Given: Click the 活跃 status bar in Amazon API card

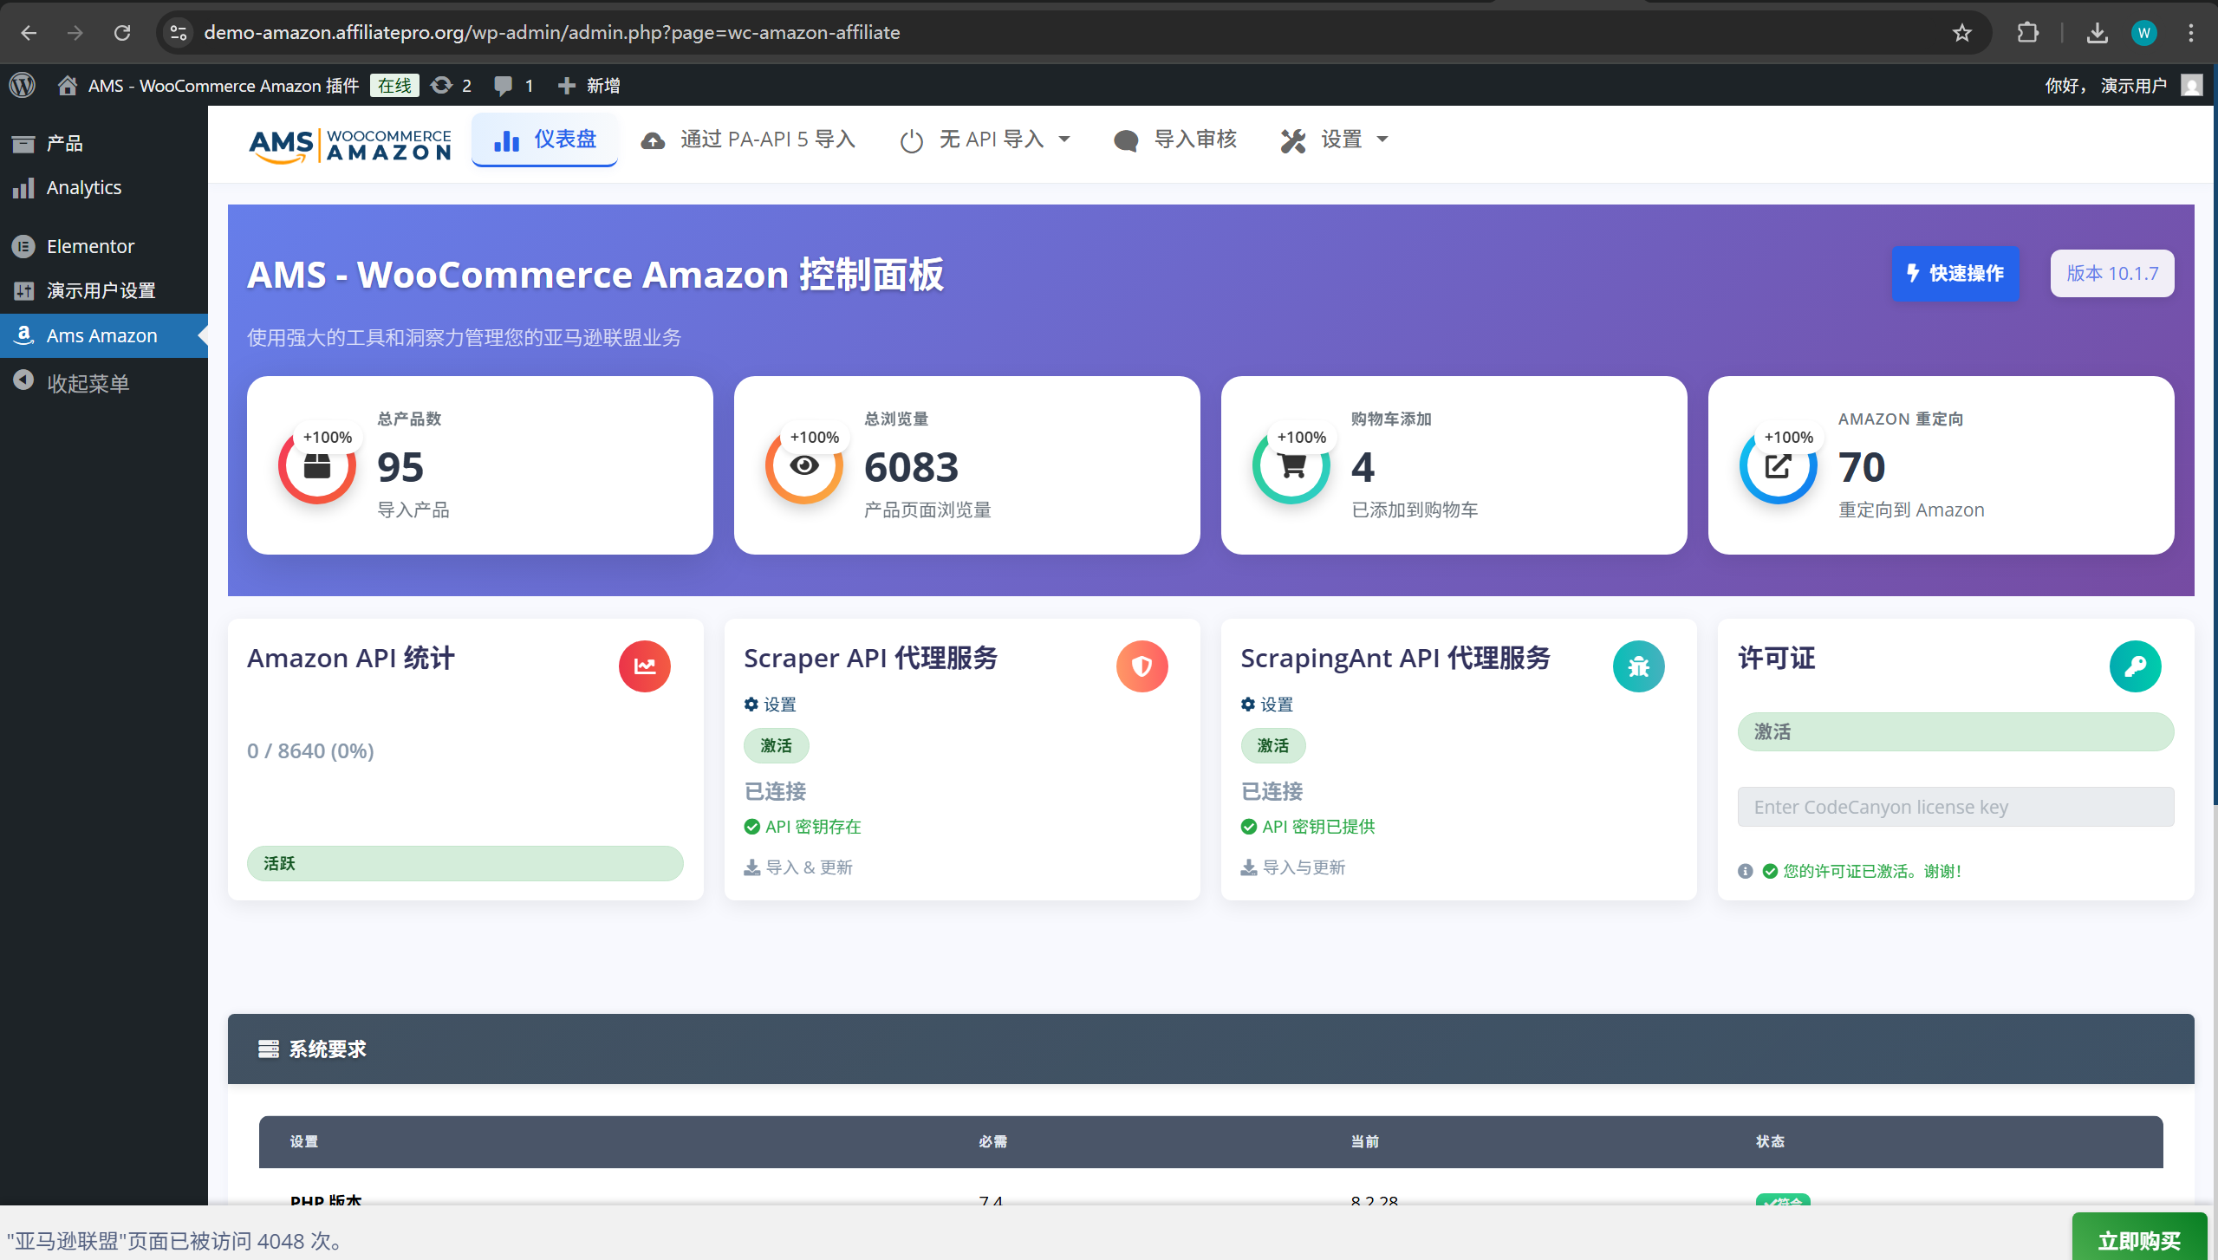Looking at the screenshot, I should [465, 863].
